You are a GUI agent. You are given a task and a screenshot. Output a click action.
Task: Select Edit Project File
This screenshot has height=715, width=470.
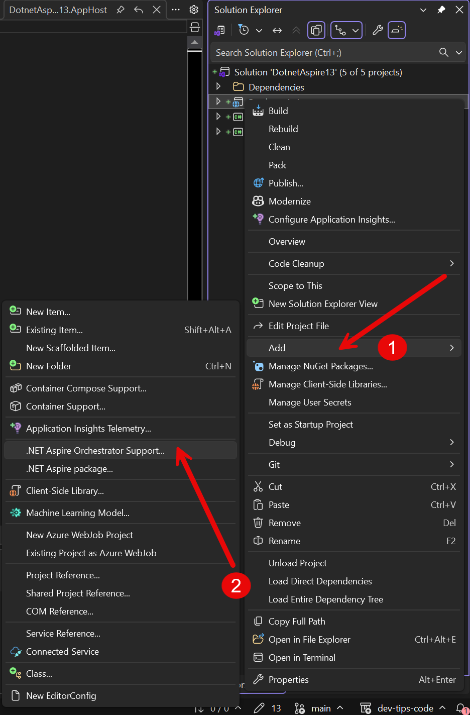pos(298,326)
